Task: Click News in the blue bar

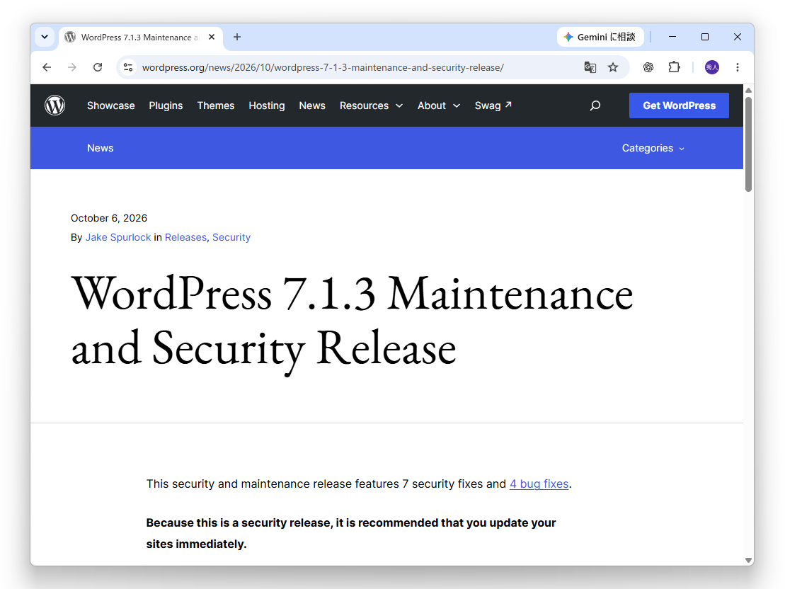Action: pos(100,148)
